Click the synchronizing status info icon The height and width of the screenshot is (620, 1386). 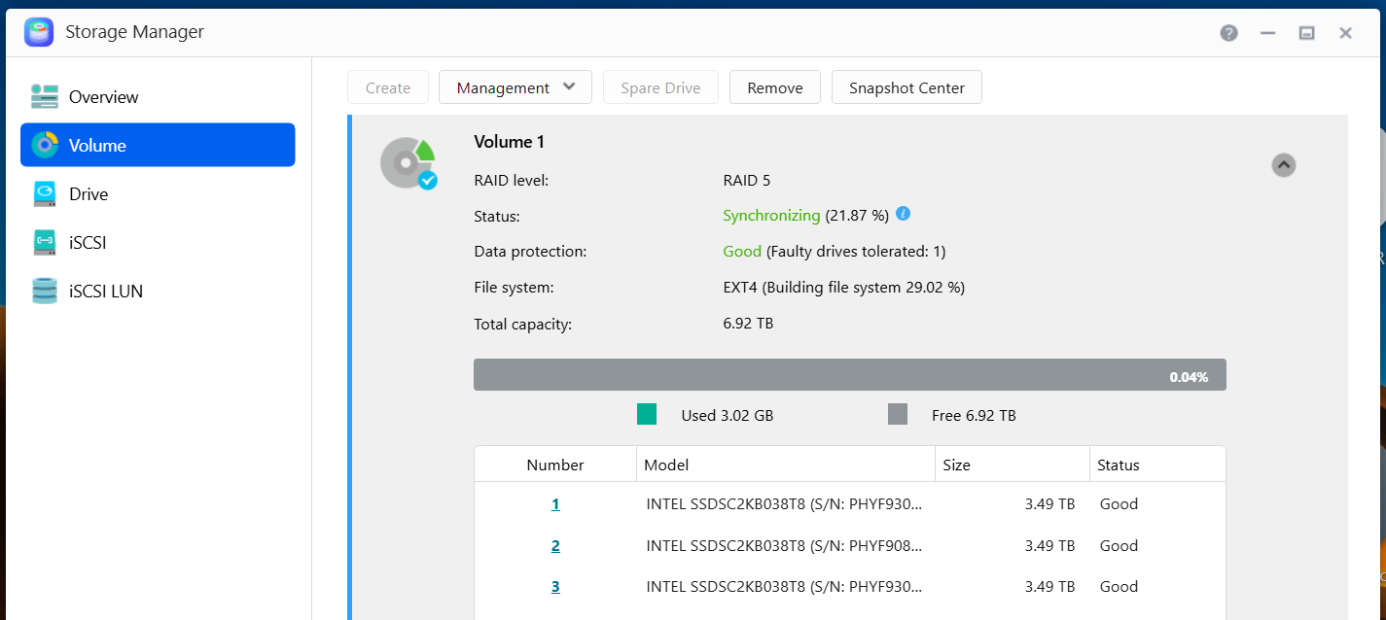click(x=904, y=214)
